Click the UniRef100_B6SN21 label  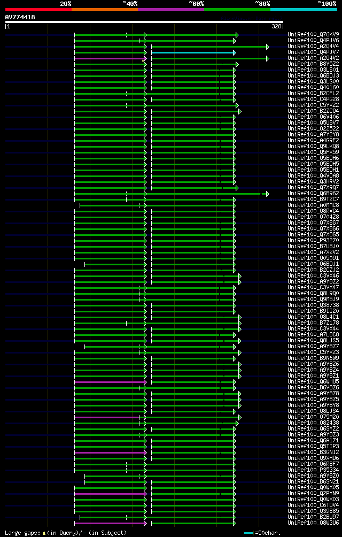coord(313,482)
